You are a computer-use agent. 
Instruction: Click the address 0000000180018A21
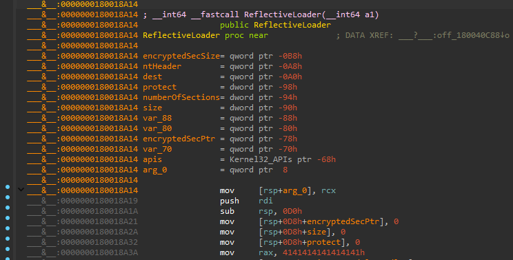click(x=99, y=222)
